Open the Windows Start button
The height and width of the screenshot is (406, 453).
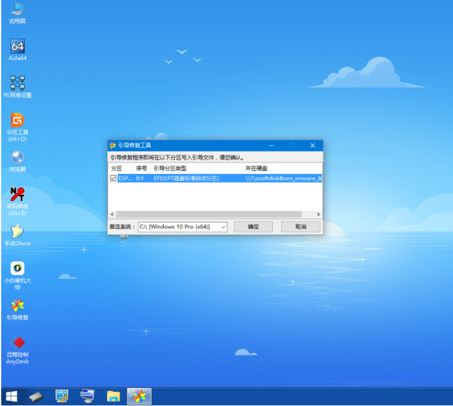tap(12, 396)
